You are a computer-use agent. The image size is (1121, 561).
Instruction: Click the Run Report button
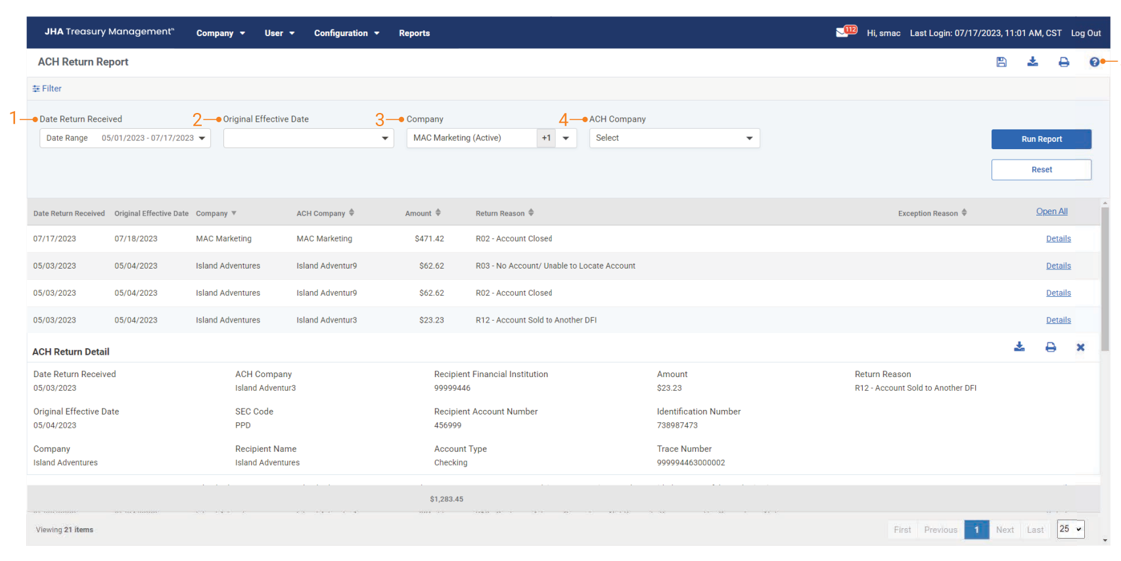pos(1041,139)
